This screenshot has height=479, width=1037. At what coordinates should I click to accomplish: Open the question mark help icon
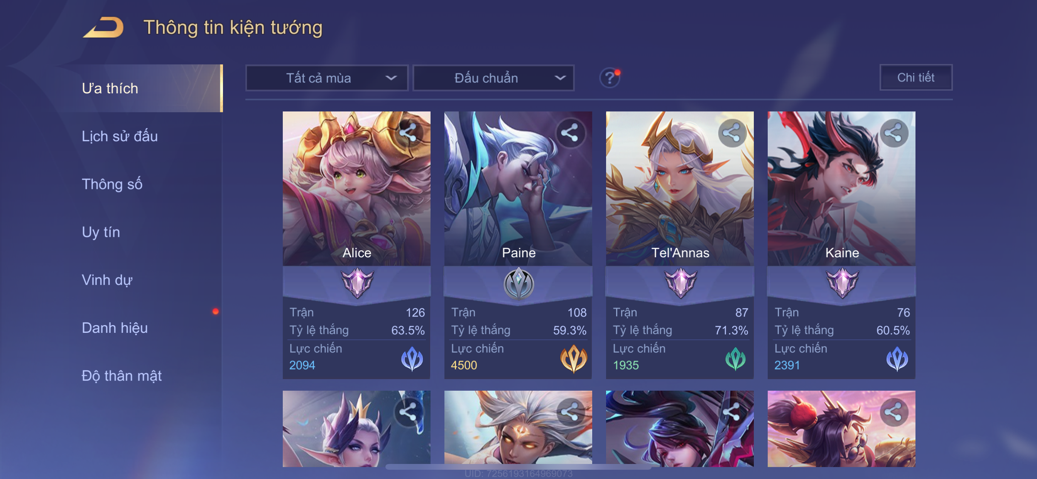(610, 77)
